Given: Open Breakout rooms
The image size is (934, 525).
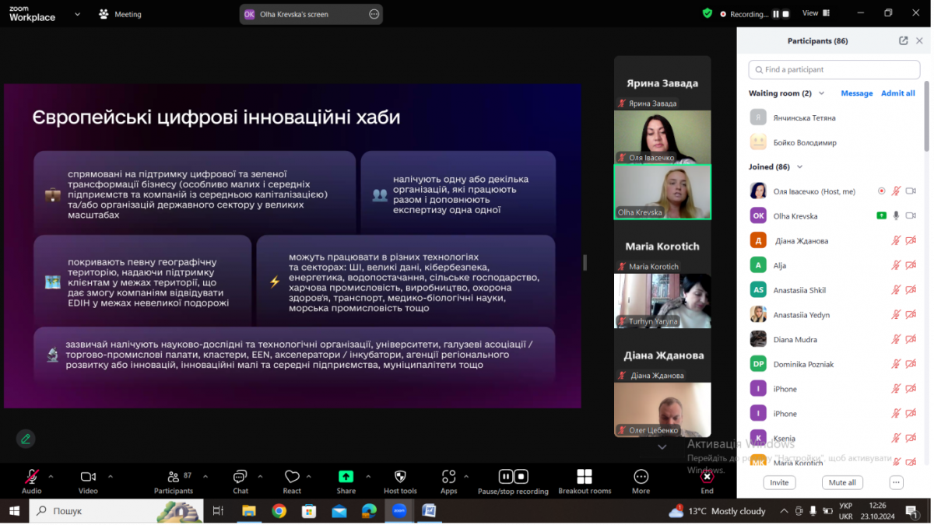Looking at the screenshot, I should [584, 477].
